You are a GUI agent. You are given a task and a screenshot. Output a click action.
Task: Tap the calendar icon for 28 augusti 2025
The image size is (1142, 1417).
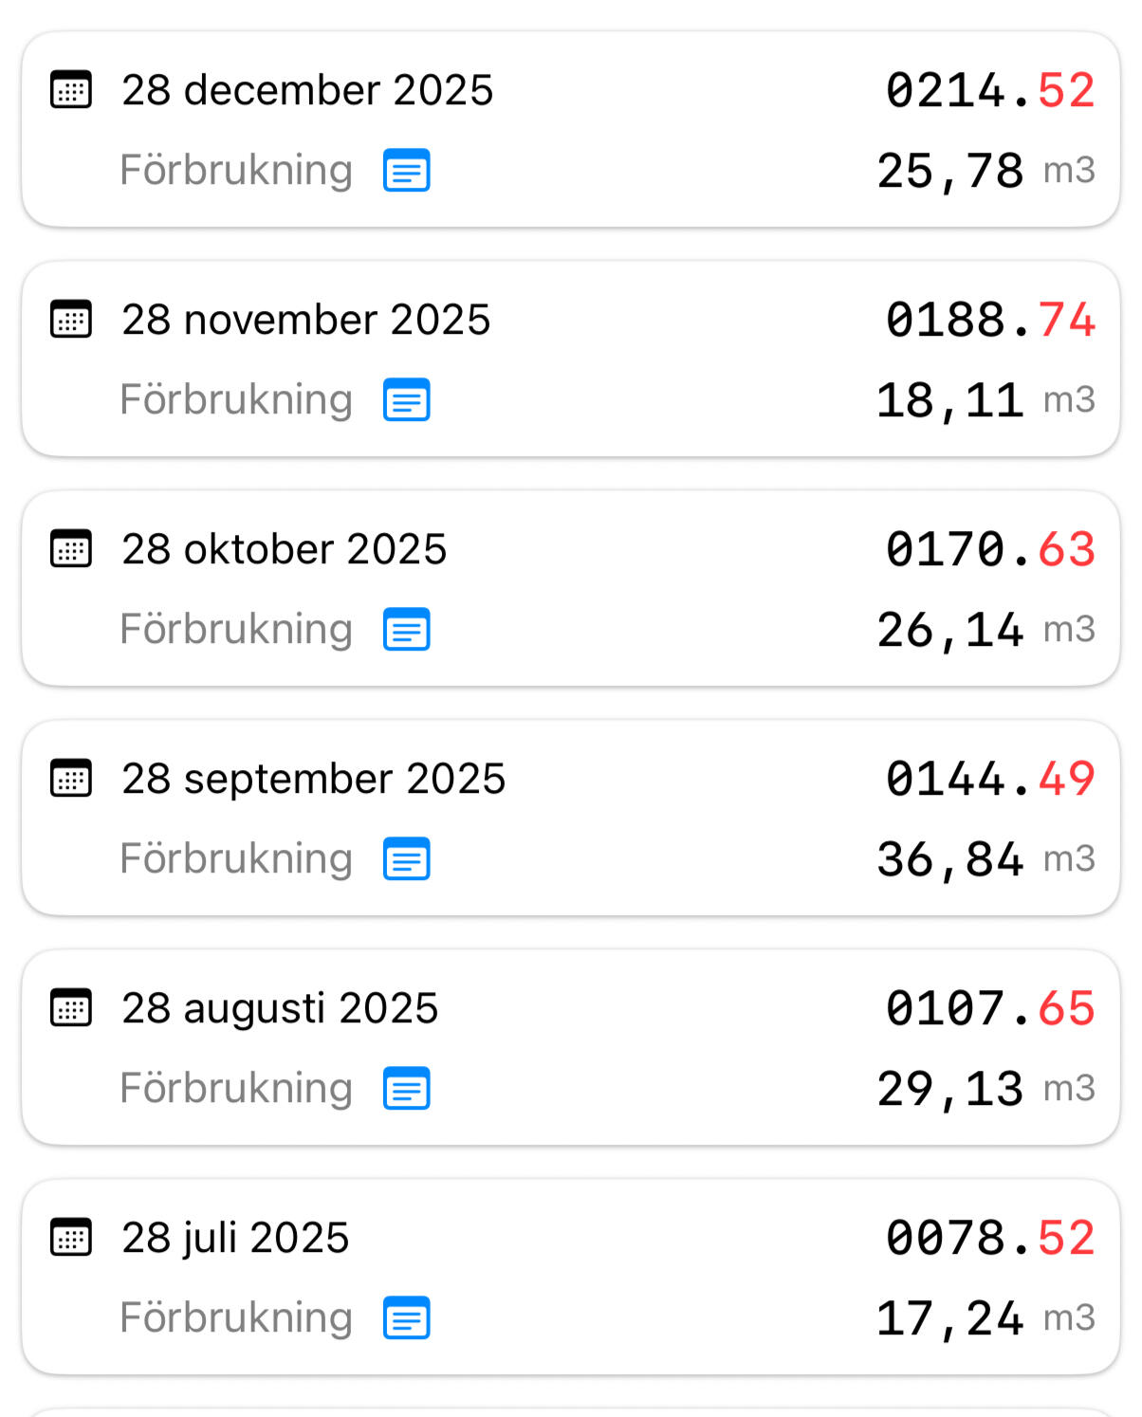click(x=71, y=1008)
